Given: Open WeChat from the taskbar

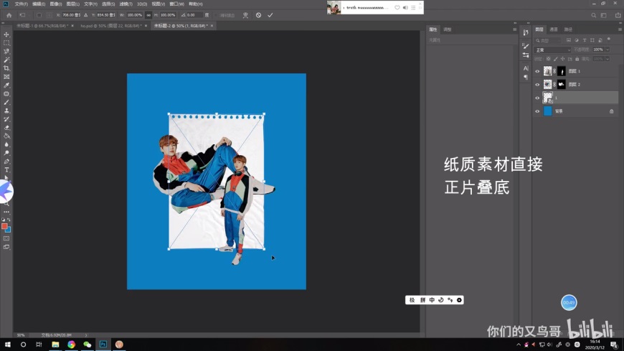Looking at the screenshot, I should (x=88, y=345).
